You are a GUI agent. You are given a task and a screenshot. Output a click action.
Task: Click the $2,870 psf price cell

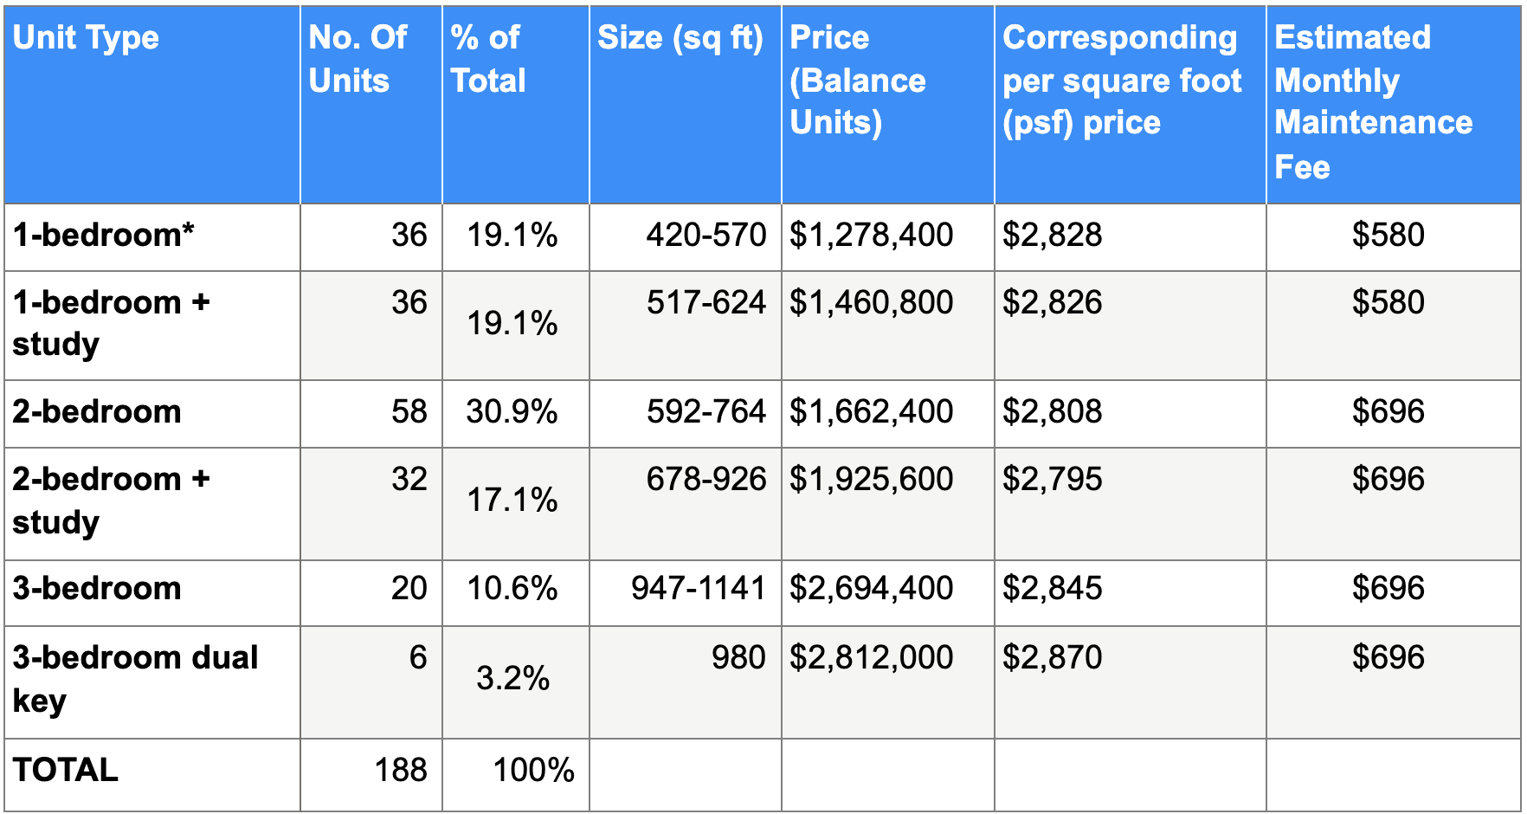click(1053, 658)
